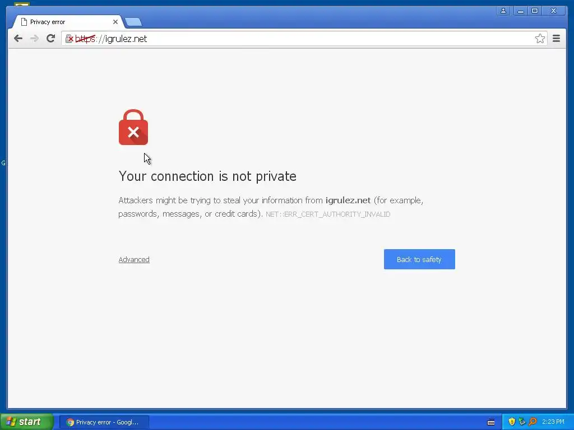The width and height of the screenshot is (574, 430).
Task: Open a new tab
Action: point(133,22)
